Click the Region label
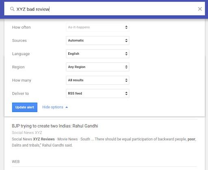 coord(18,67)
